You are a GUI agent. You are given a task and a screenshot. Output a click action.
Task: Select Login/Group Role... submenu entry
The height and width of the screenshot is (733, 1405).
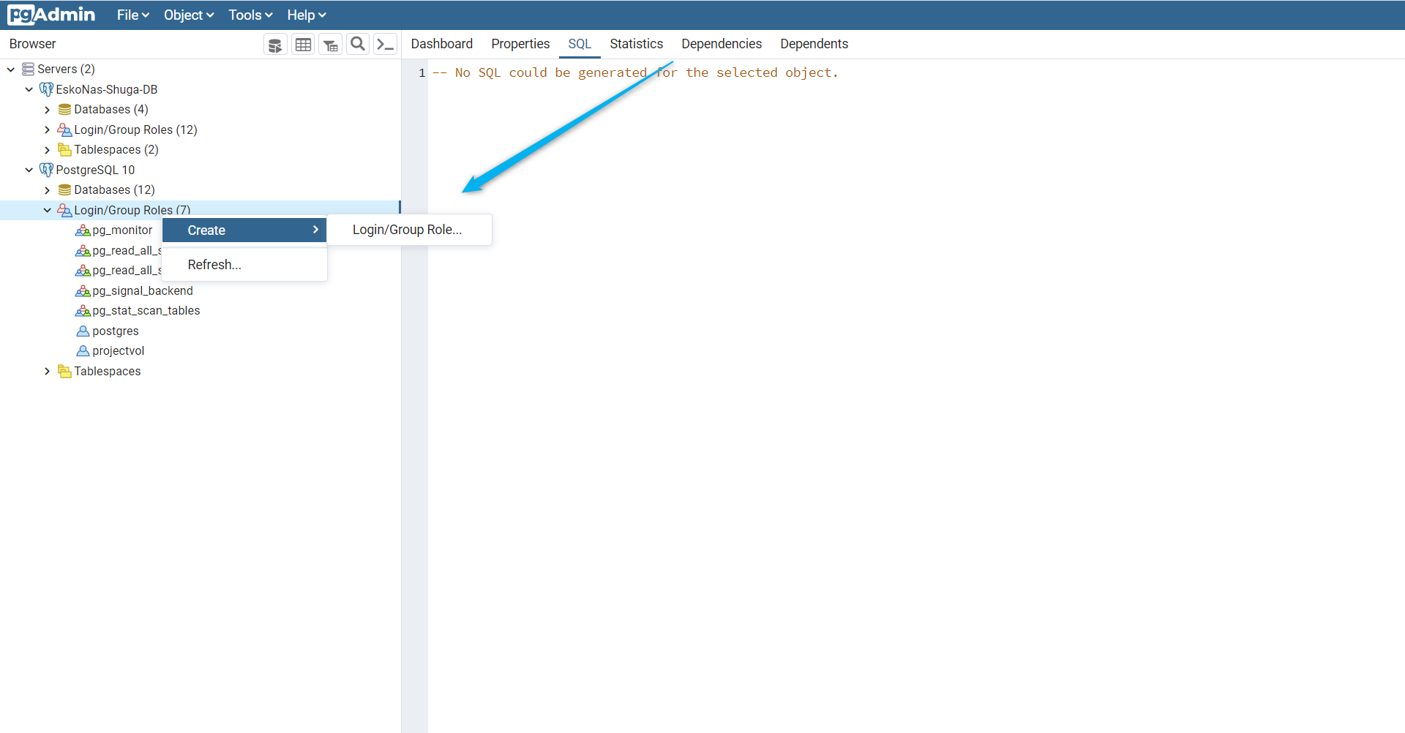point(409,230)
